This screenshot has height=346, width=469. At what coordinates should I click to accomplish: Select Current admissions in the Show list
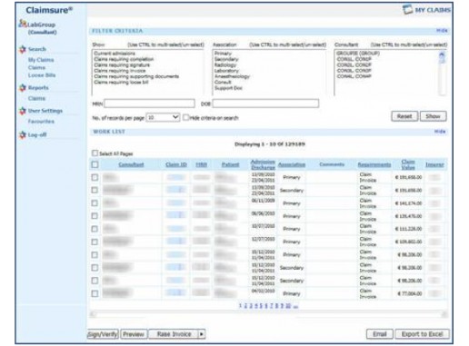pos(115,54)
